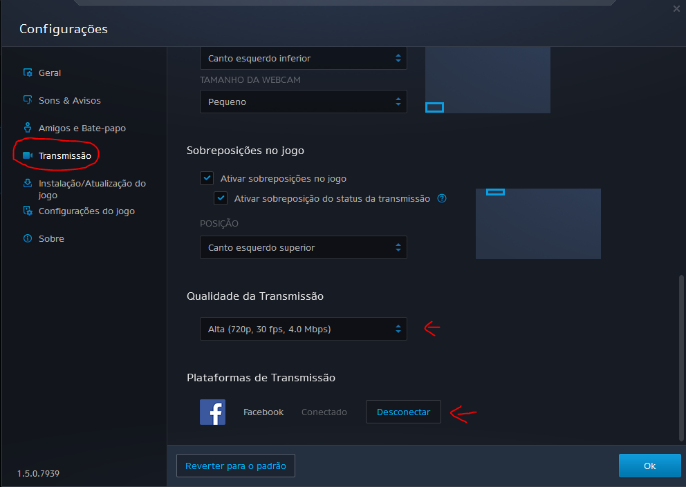Click the Plataformas de Transmissão heading
This screenshot has height=487, width=686.
261,377
